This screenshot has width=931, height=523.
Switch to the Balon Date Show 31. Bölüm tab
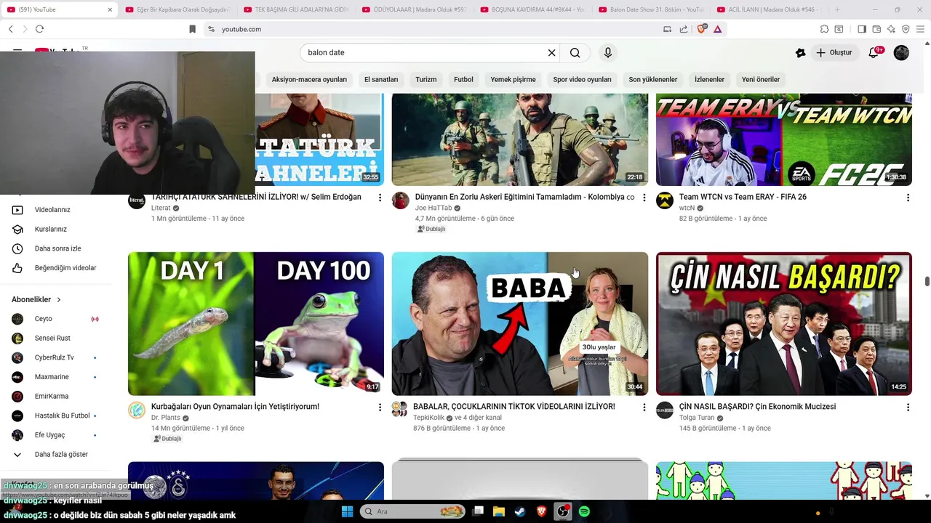pyautogui.click(x=650, y=9)
